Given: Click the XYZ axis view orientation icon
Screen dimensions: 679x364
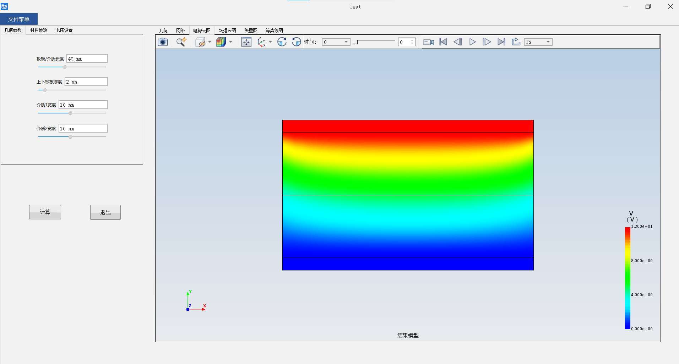Looking at the screenshot, I should tap(262, 42).
